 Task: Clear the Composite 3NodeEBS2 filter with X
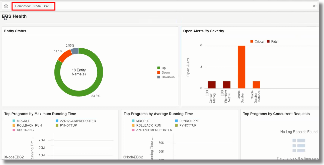[314, 6]
